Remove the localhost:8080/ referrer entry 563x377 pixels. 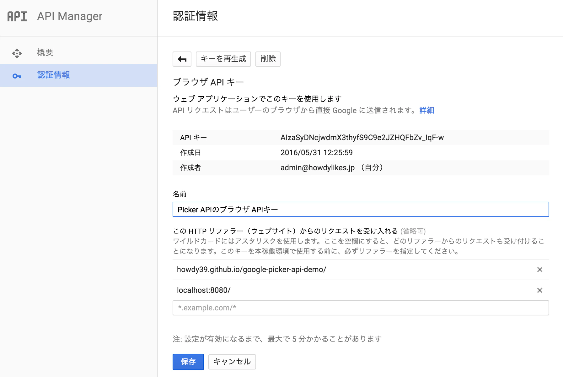click(x=539, y=290)
